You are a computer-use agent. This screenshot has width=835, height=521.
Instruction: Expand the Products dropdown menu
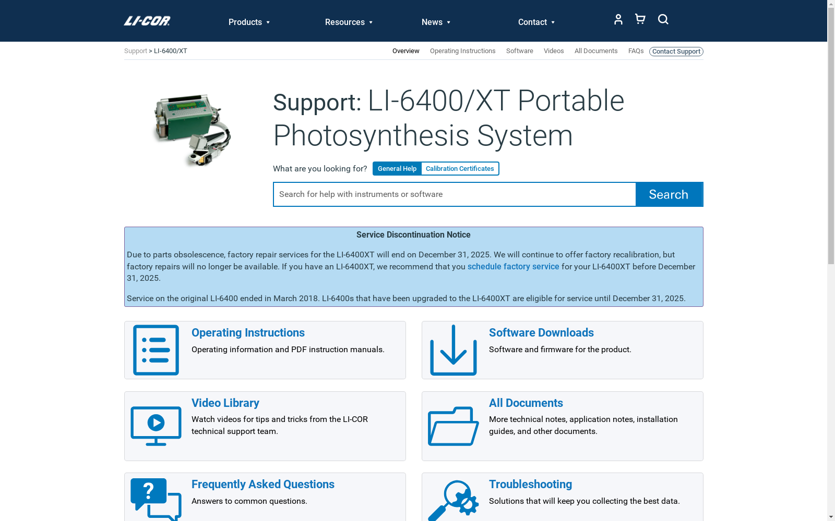point(249,22)
